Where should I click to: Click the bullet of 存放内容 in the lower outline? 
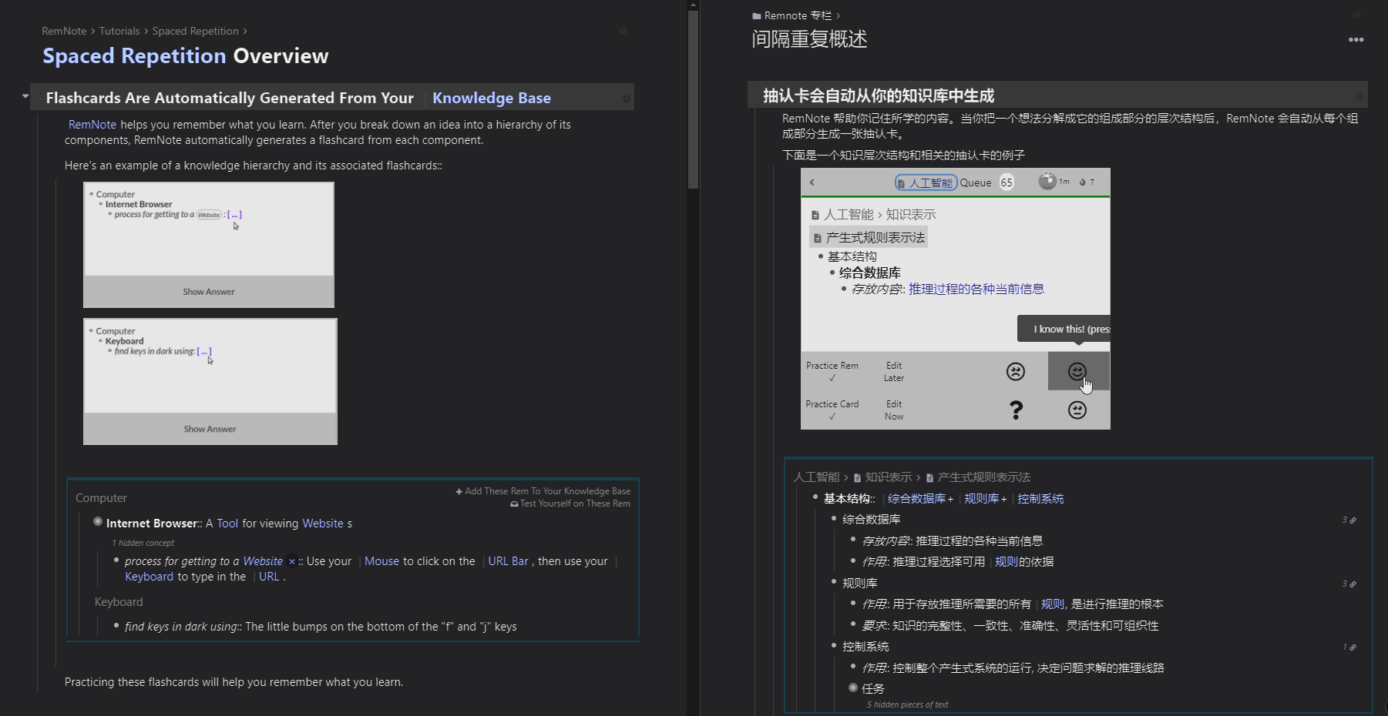(x=853, y=540)
